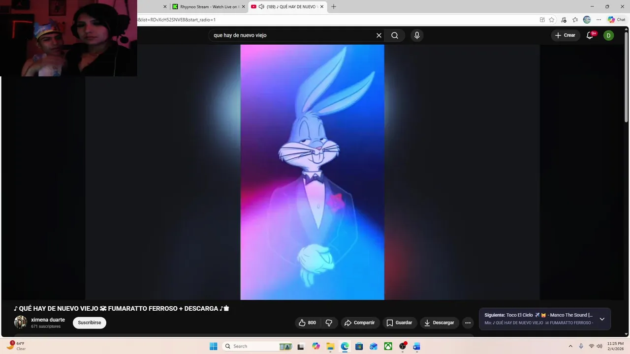Open the green D account avatar
The image size is (630, 354).
[609, 35]
